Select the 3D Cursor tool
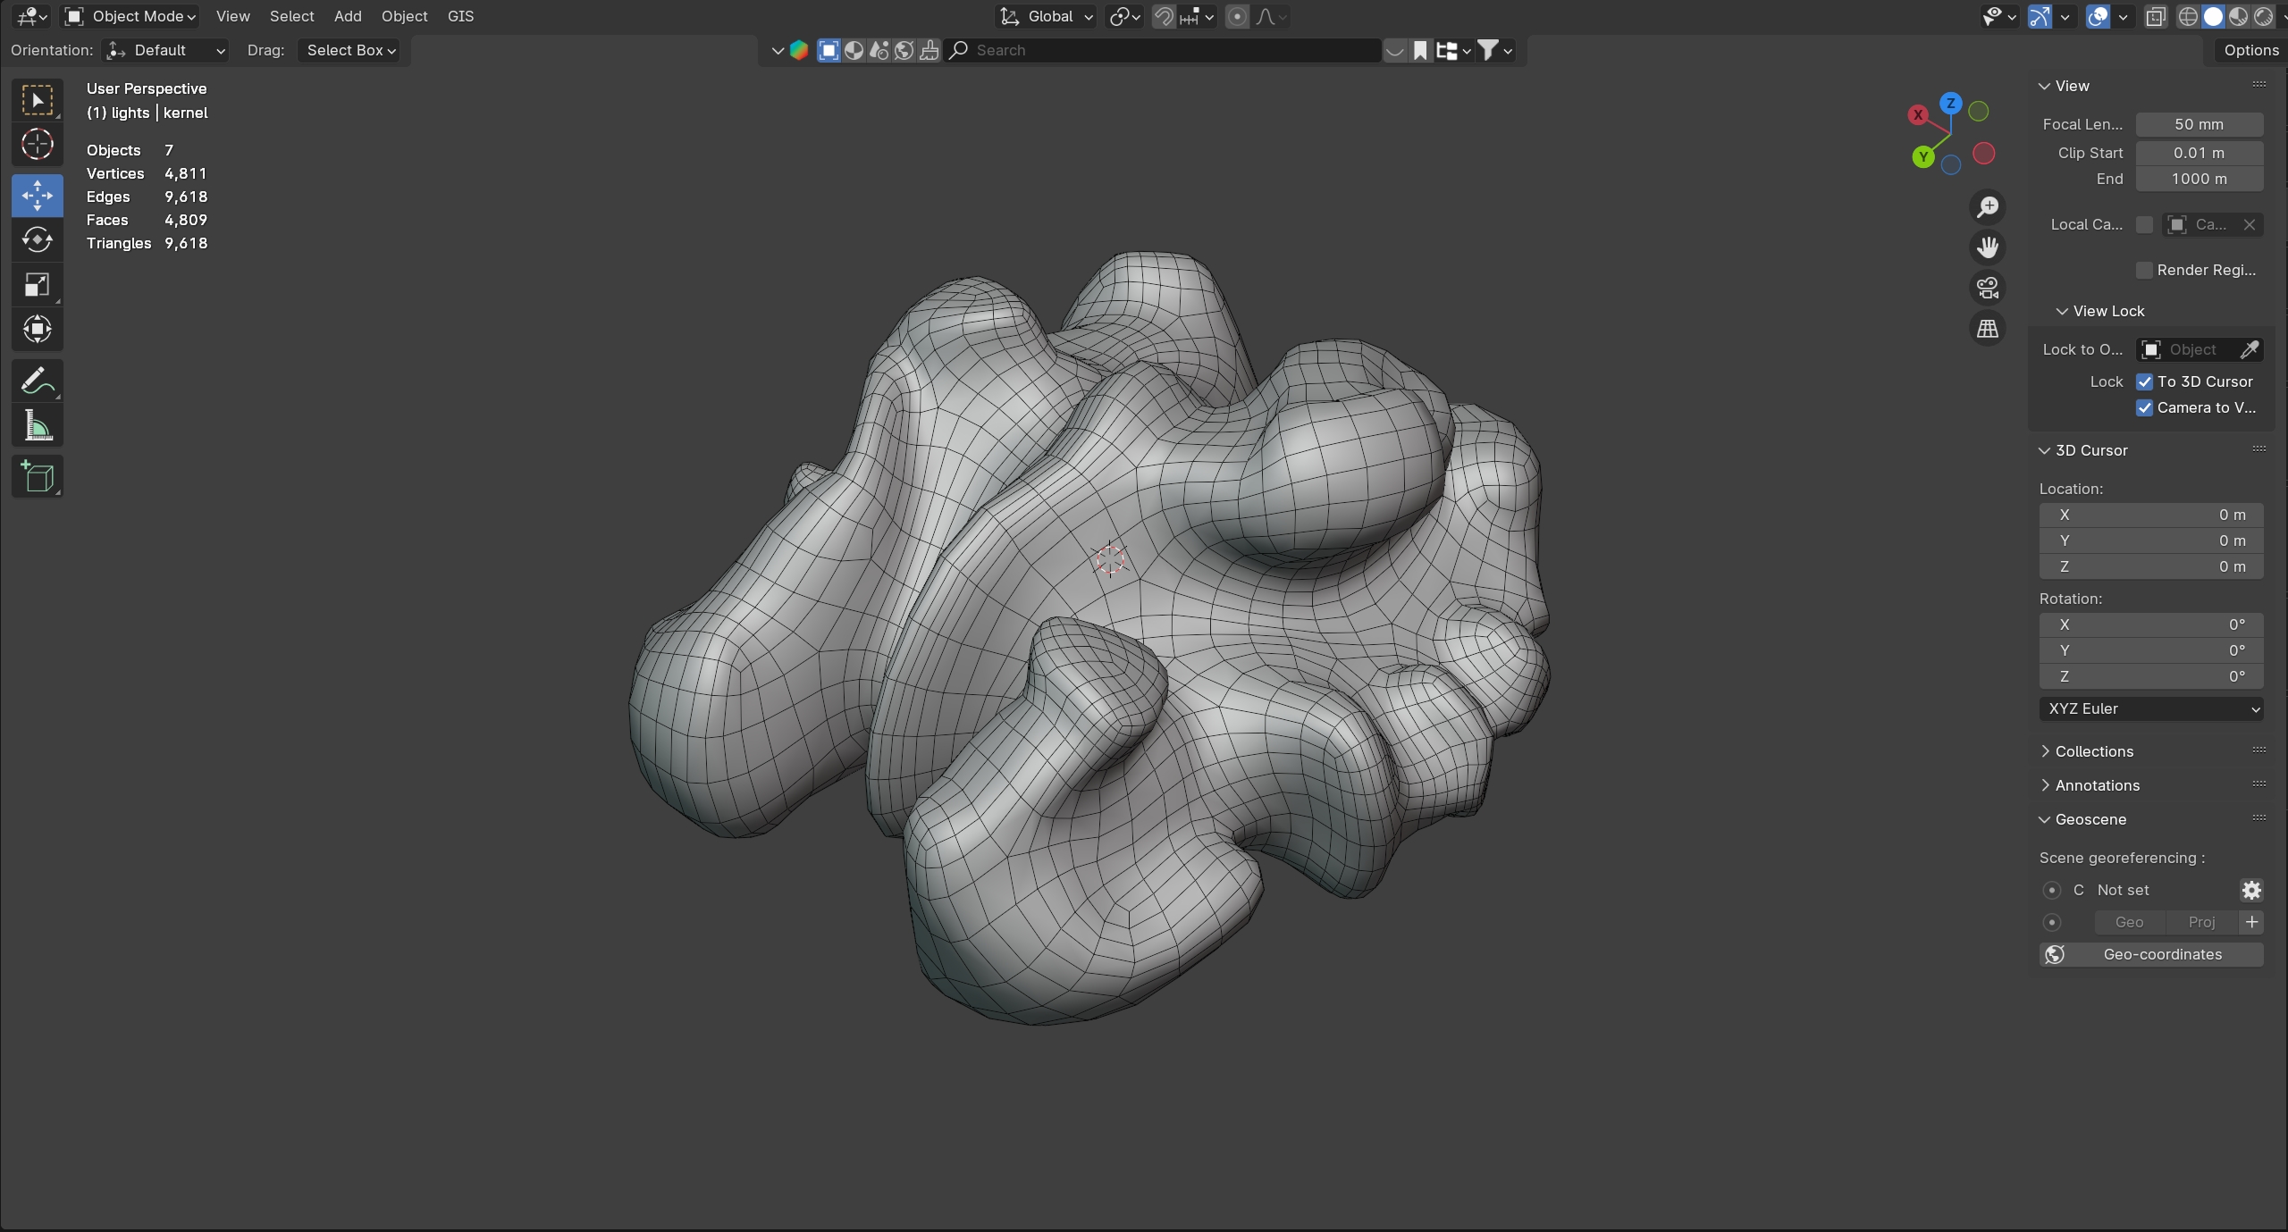Viewport: 2288px width, 1232px height. [x=37, y=144]
